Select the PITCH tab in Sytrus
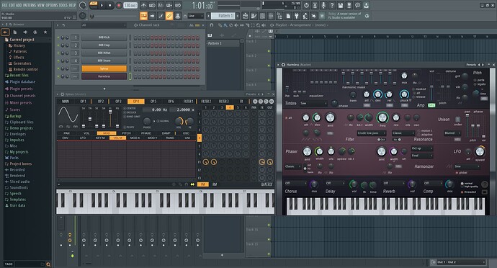Image resolution: width=497 pixels, height=268 pixels. (127, 133)
